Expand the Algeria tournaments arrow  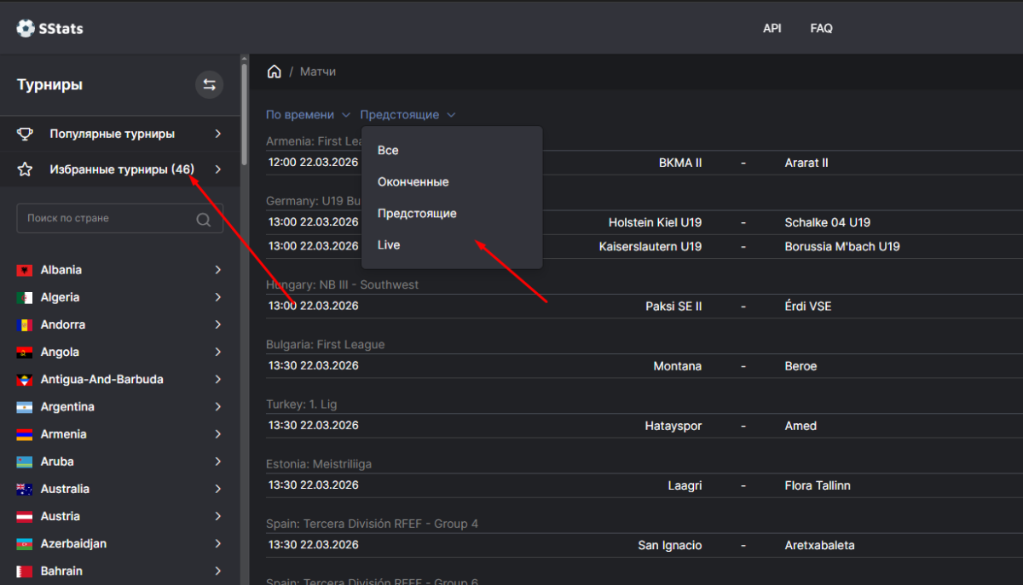[218, 297]
